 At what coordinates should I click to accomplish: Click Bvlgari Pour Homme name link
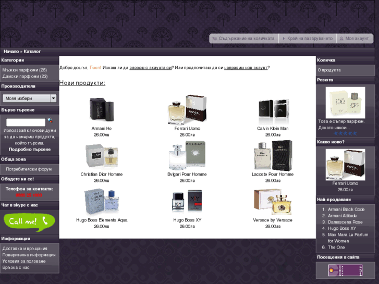[x=187, y=174]
